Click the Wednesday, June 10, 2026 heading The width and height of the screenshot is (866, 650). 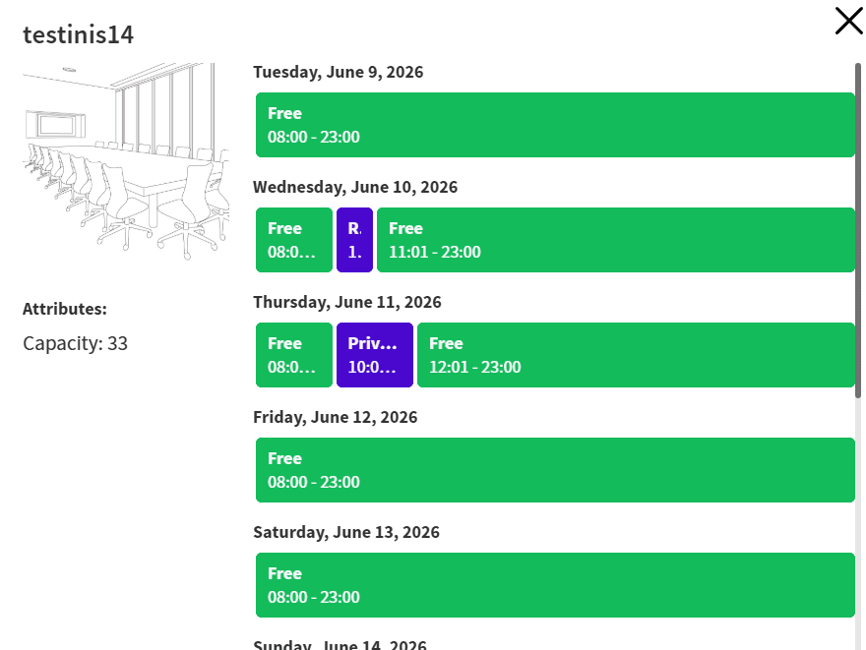coord(355,187)
